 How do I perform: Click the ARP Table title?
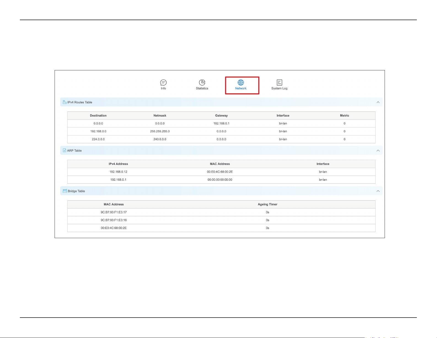[x=74, y=151]
